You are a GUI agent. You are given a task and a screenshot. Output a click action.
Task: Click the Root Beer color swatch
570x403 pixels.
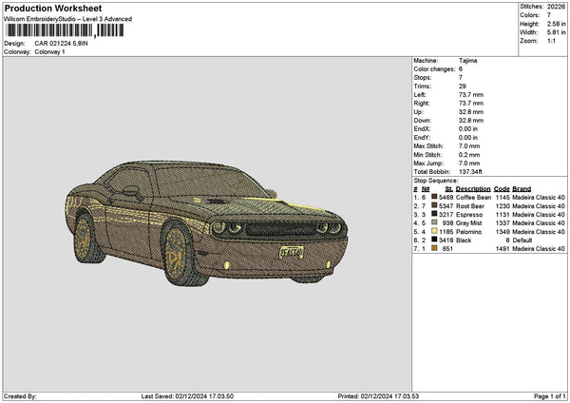point(435,205)
